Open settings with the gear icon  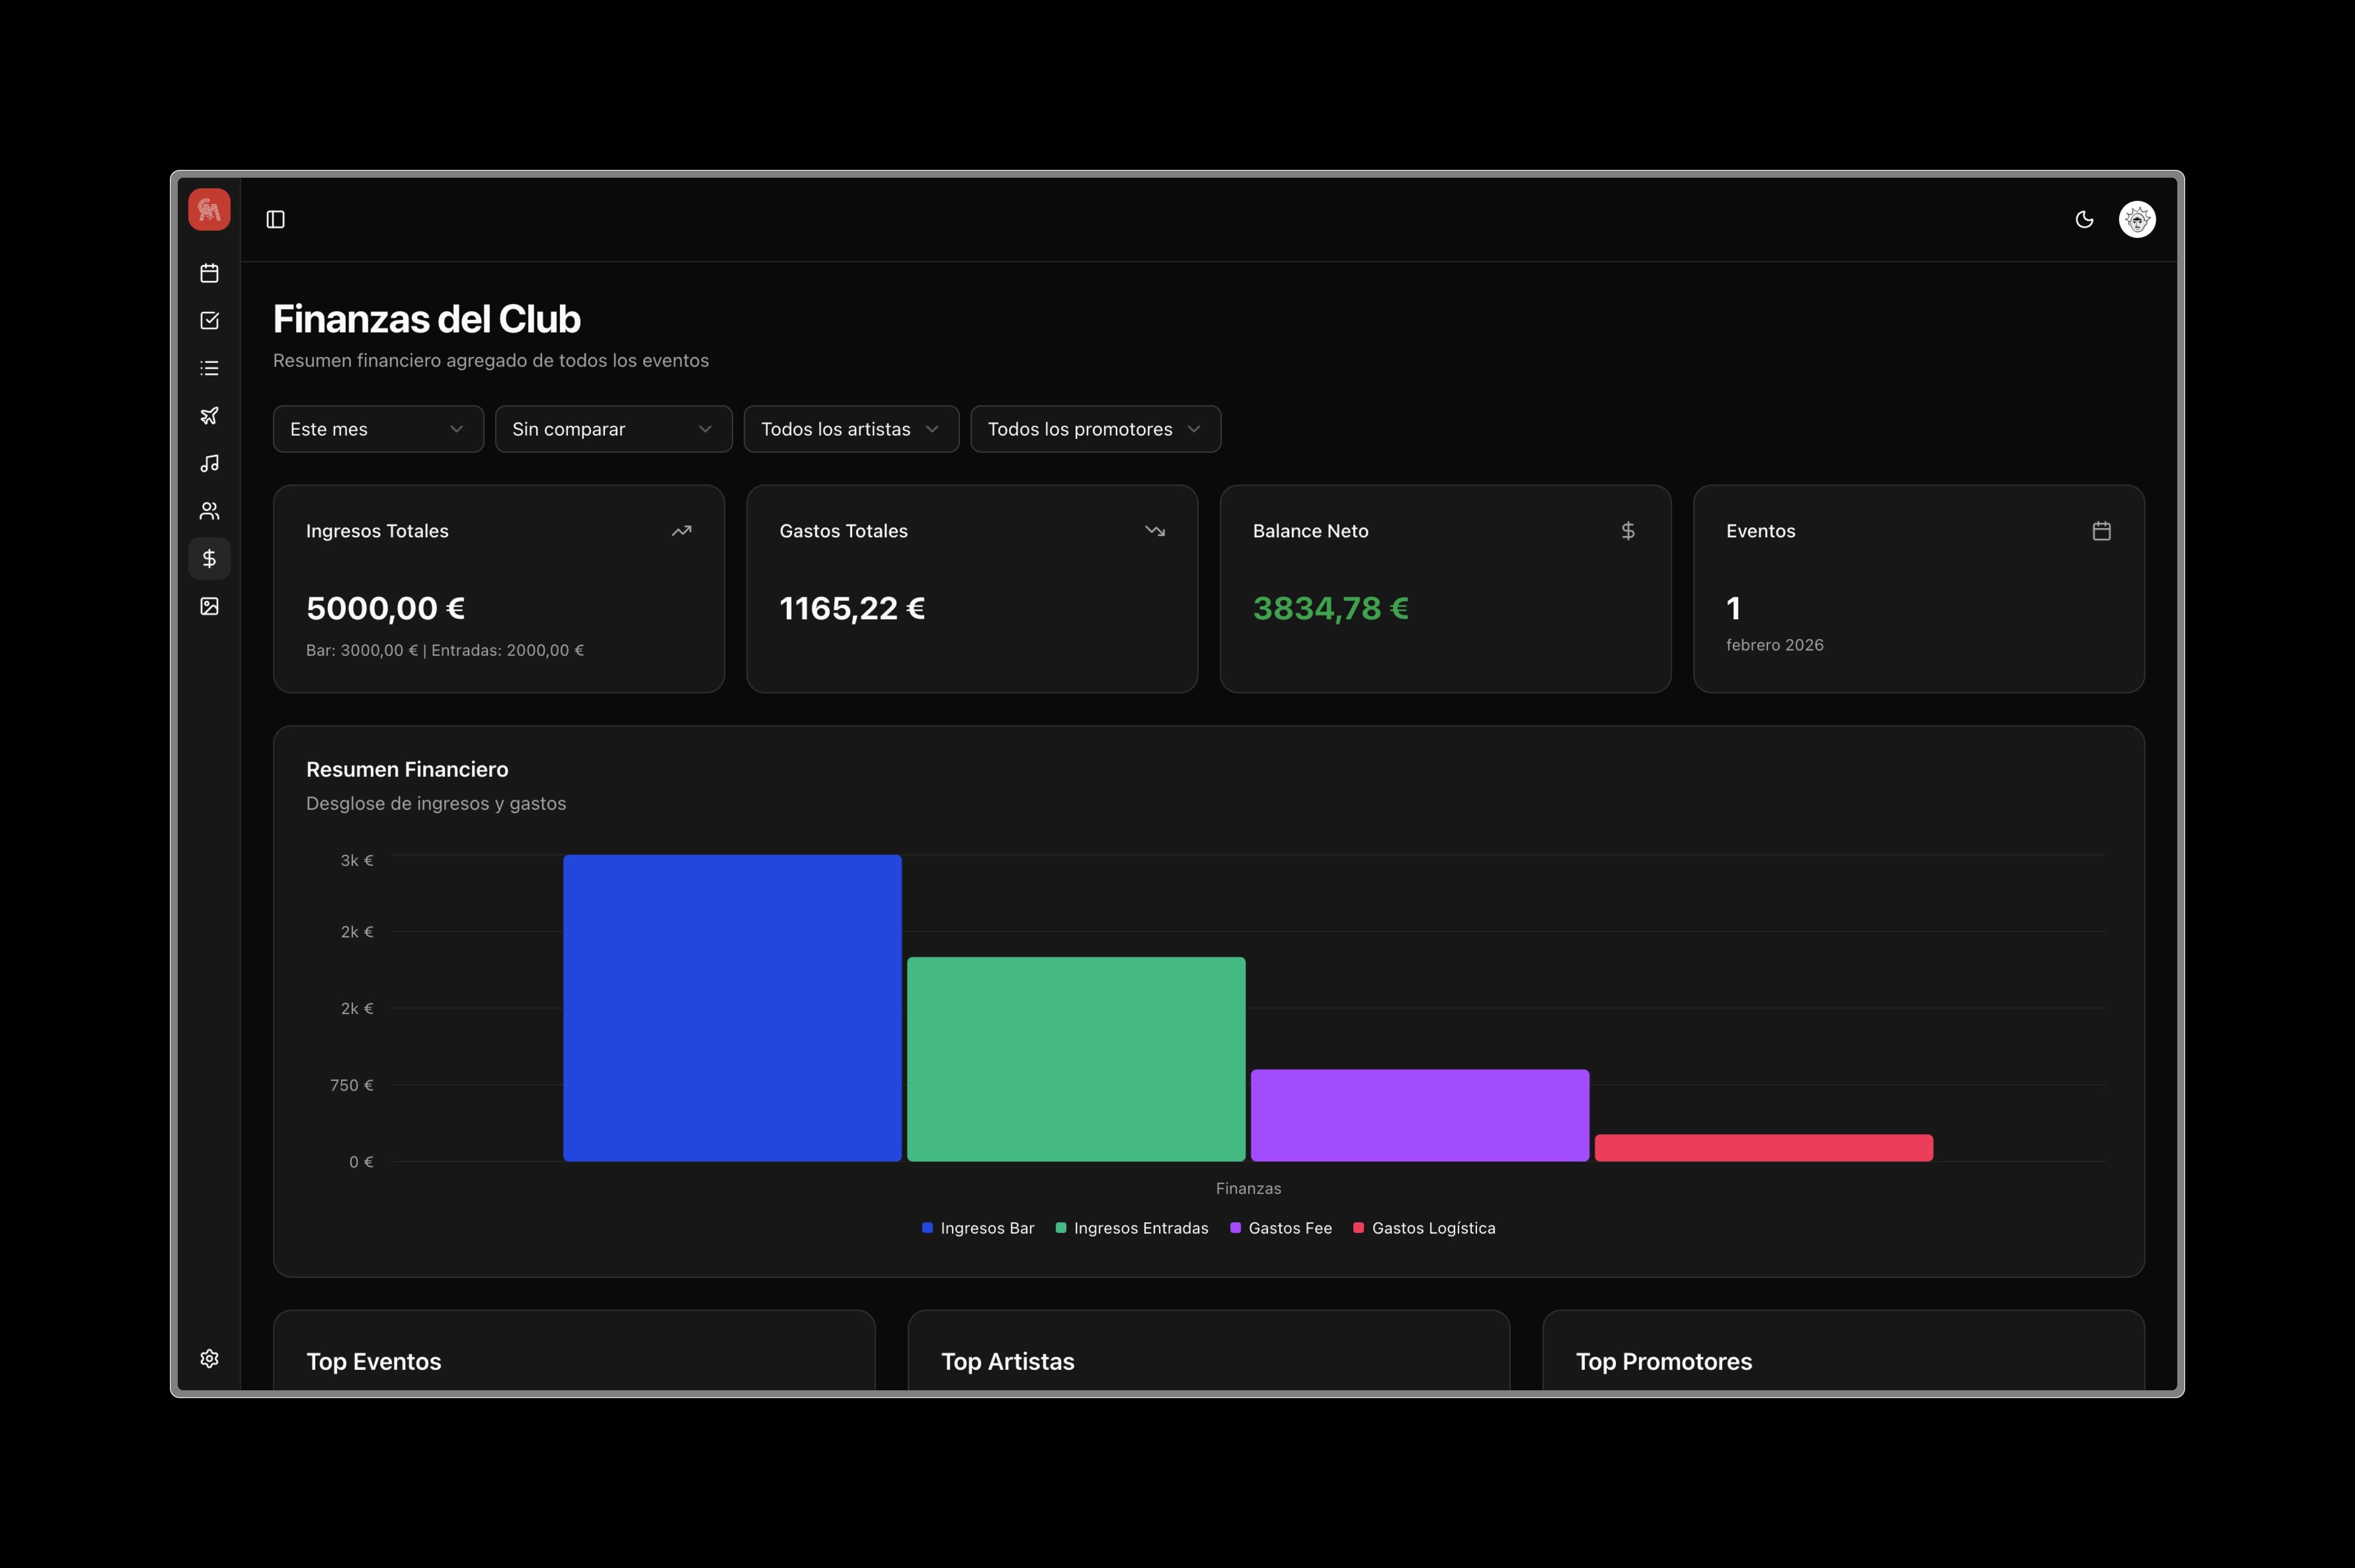coord(209,1358)
